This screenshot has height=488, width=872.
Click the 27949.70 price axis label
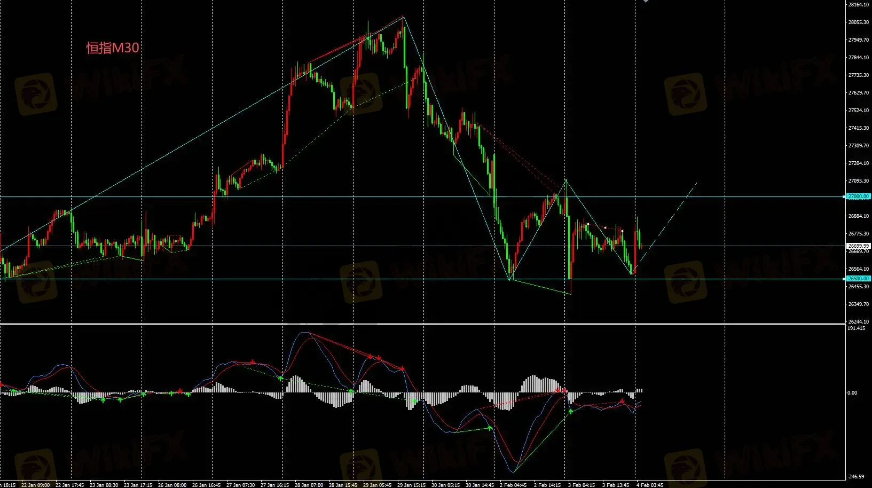(x=859, y=40)
